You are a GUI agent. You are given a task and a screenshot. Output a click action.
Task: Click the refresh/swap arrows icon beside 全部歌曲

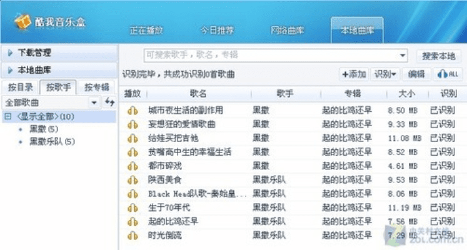109,102
